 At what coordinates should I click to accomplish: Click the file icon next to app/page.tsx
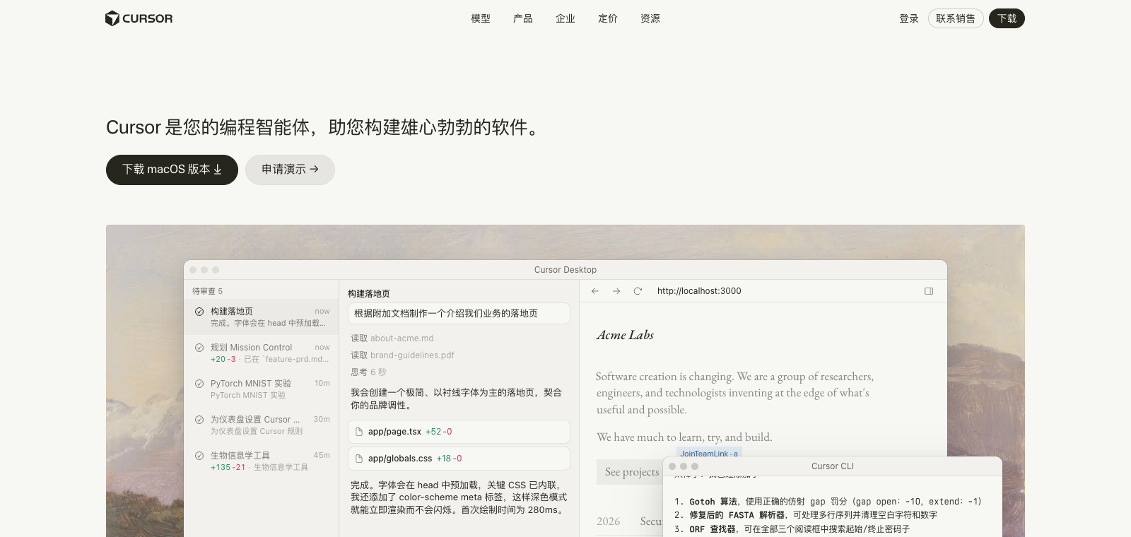tap(359, 432)
